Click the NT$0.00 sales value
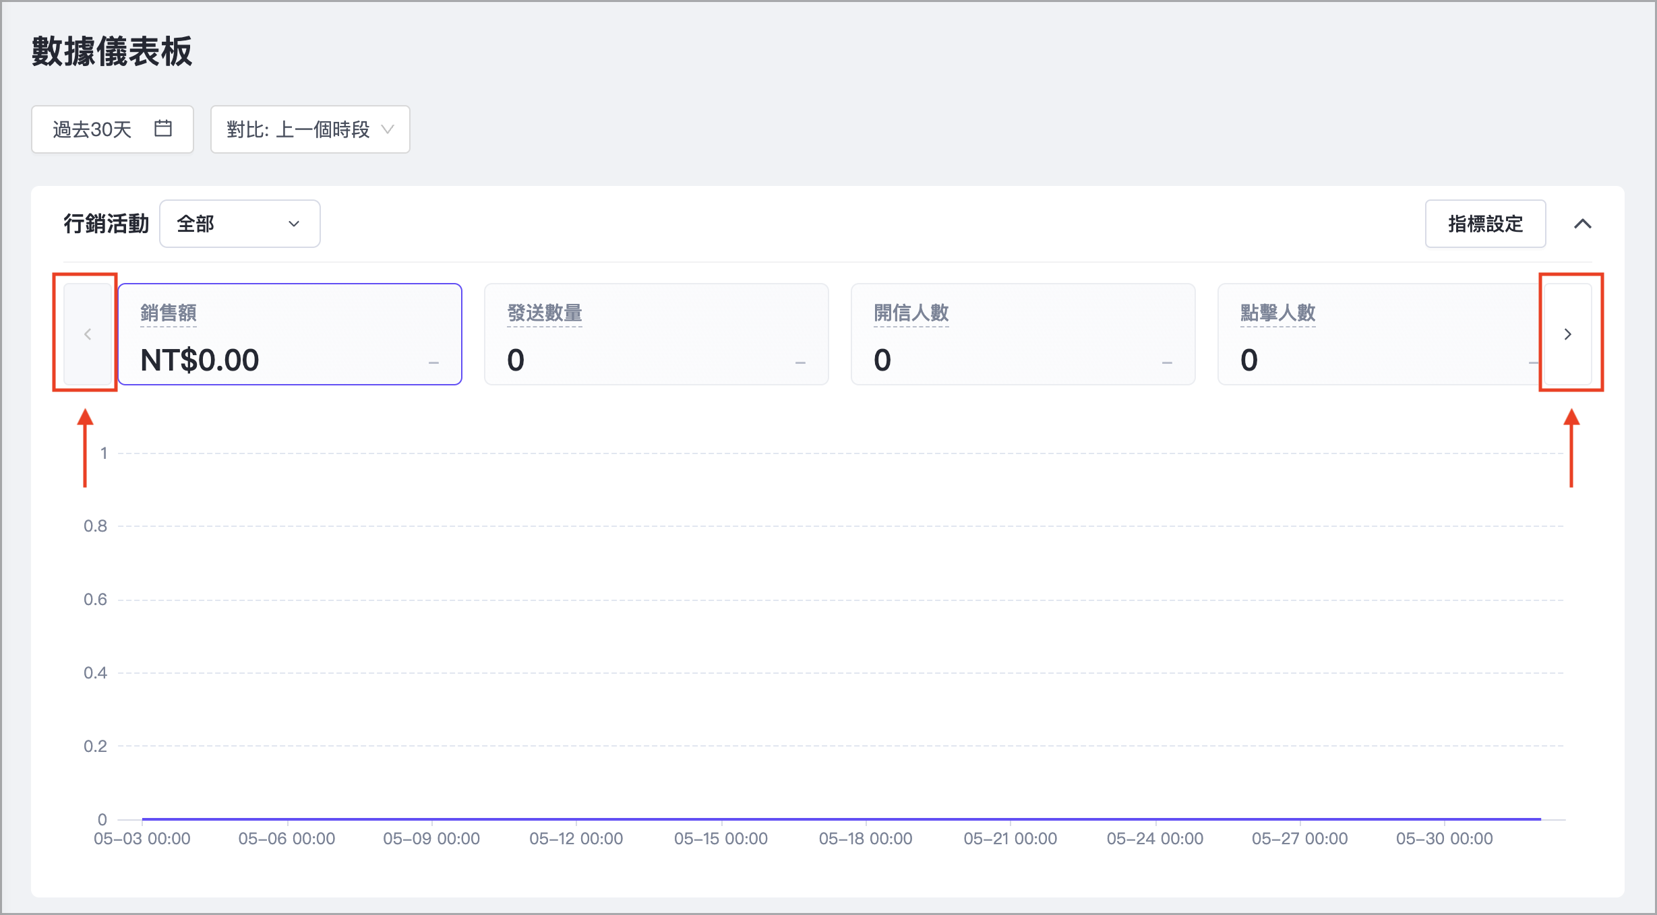Viewport: 1657px width, 915px height. coord(200,360)
